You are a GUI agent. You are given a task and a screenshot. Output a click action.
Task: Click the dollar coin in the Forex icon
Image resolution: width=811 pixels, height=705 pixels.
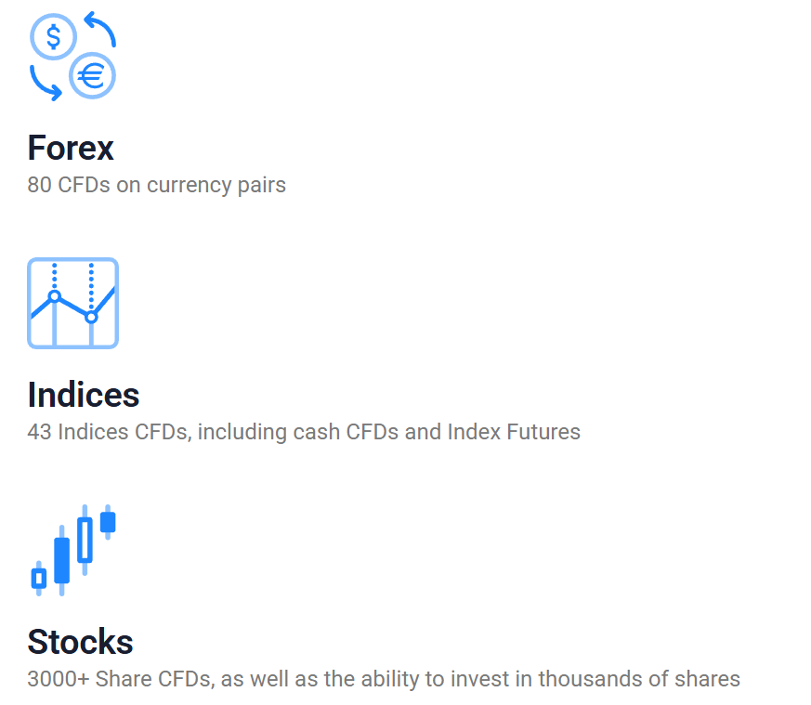pos(53,38)
